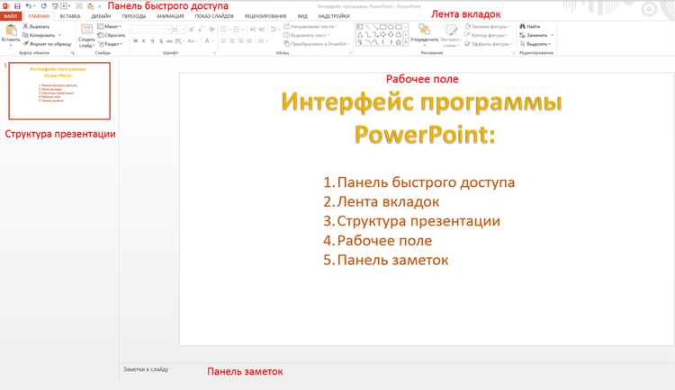Click the Save icon in quick access toolbar
This screenshot has height=390, width=675.
pos(17,6)
